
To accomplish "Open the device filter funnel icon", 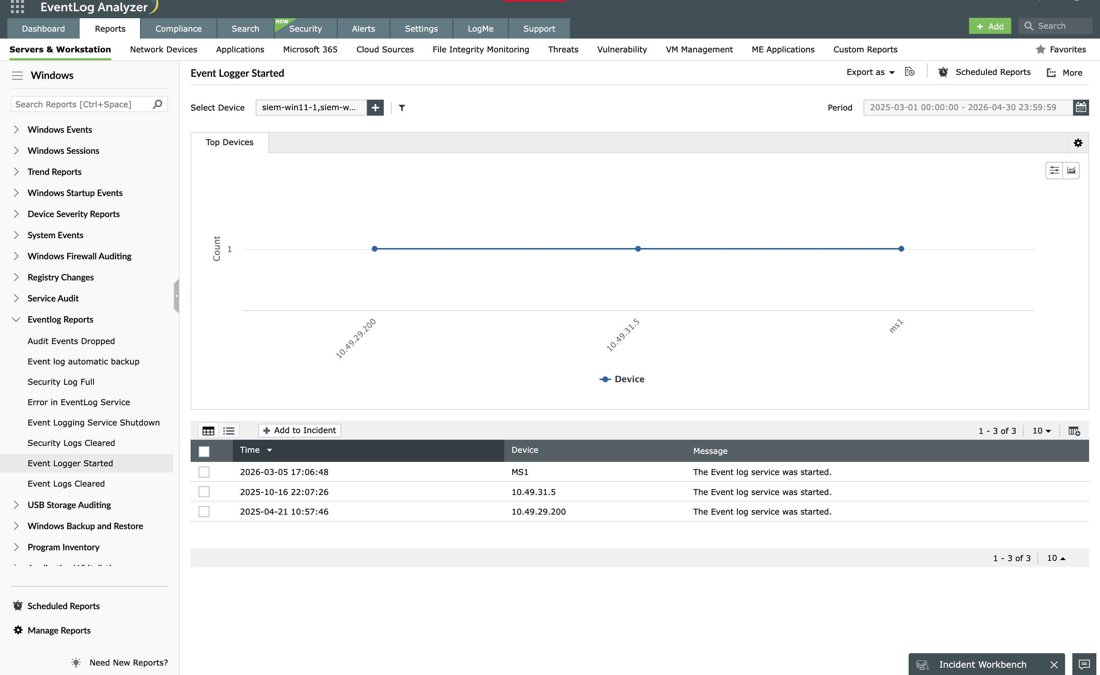I will [402, 108].
